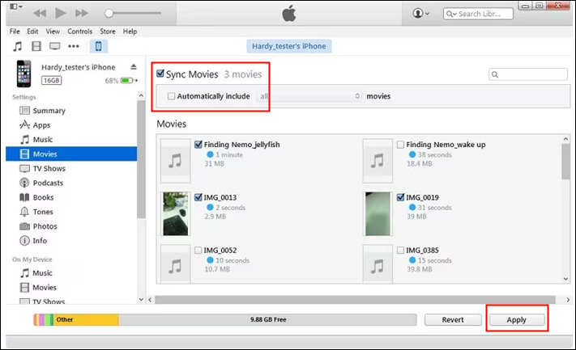Screen dimensions: 576x350
Task: Enable the Automatically include checkbox
Action: click(171, 96)
